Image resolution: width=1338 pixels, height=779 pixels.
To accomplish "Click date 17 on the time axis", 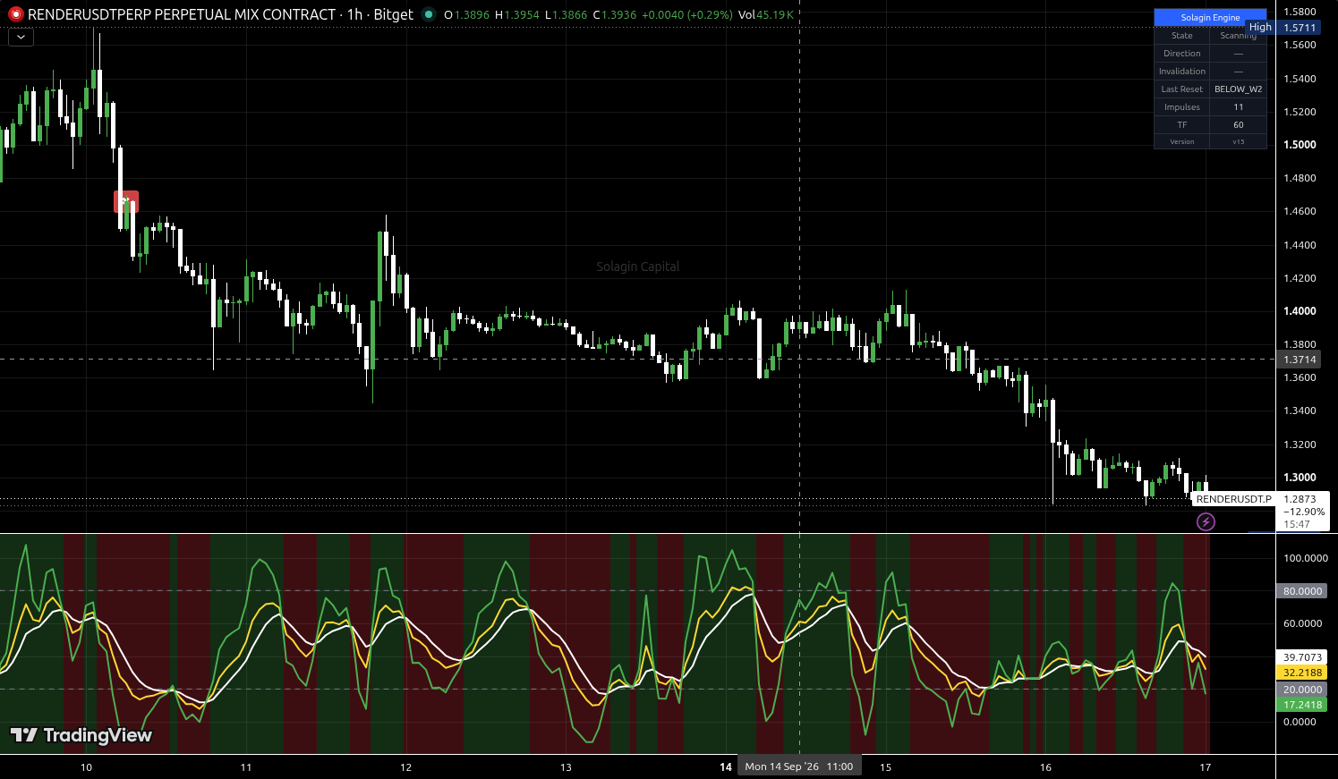I will [1206, 767].
